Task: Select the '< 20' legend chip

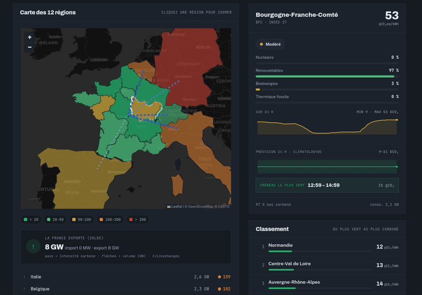Action: 31,219
